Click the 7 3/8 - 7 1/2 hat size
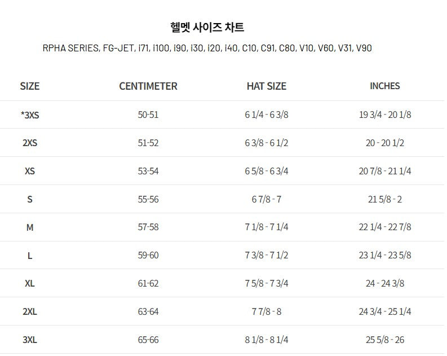 [x=267, y=256]
